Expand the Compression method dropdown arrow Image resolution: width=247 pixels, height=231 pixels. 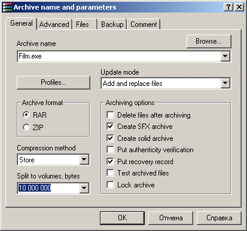coord(84,159)
